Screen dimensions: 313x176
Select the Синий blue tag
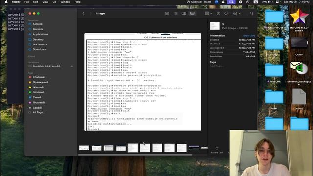[x=37, y=97]
